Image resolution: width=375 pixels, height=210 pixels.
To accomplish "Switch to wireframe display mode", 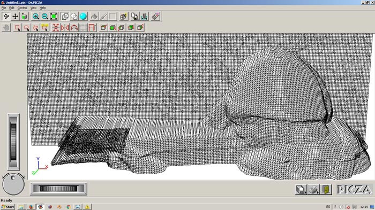I will tap(65, 17).
